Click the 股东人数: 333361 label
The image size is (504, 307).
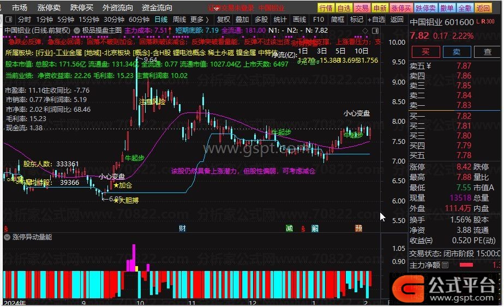51,164
